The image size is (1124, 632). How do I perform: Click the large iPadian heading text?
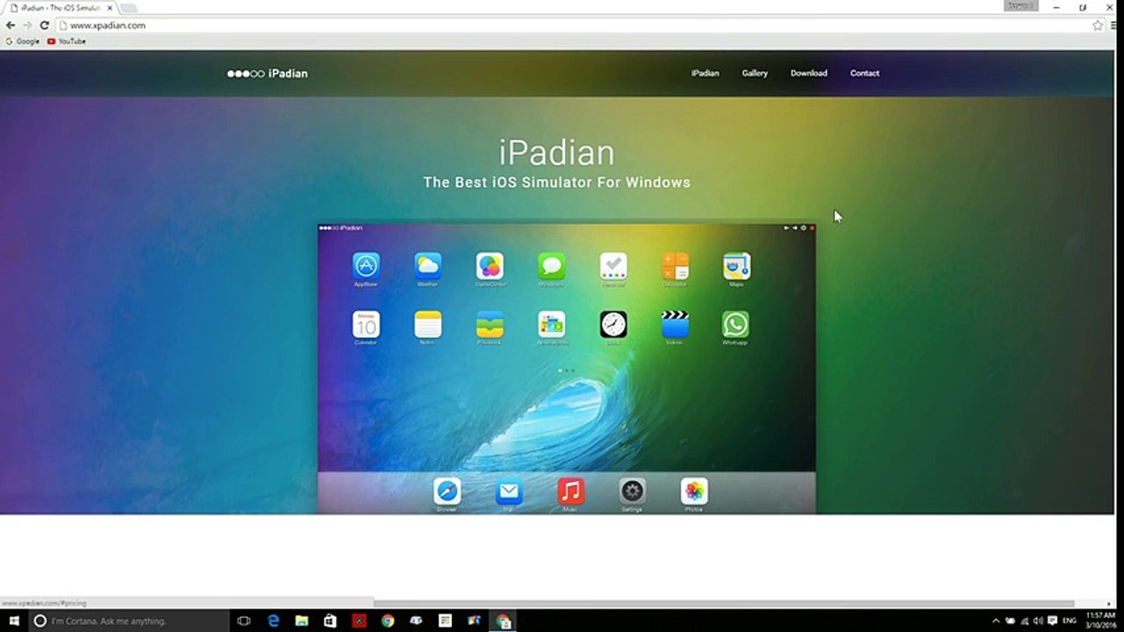pyautogui.click(x=557, y=153)
